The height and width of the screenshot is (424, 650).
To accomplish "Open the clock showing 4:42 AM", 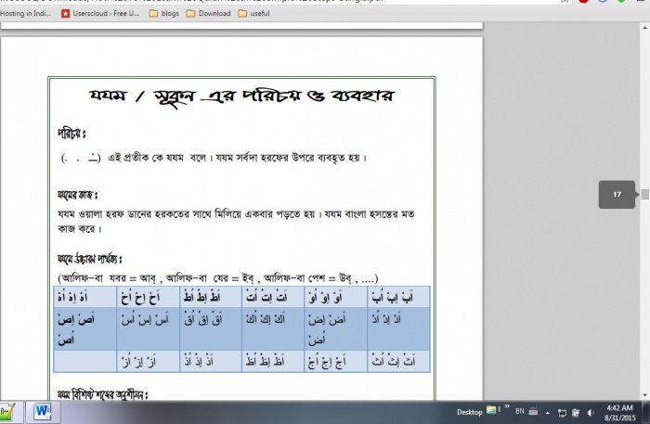I will click(x=621, y=412).
